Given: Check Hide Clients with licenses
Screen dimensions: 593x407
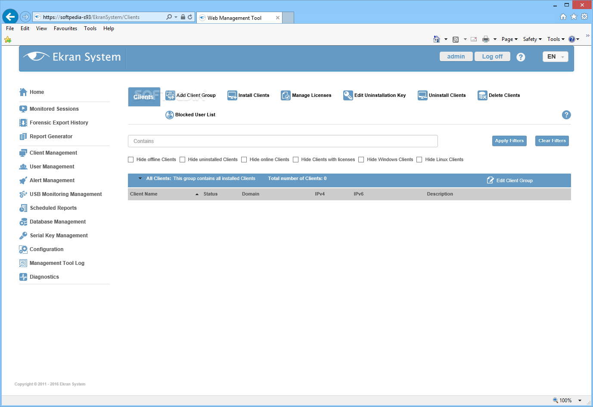Looking at the screenshot, I should 296,160.
